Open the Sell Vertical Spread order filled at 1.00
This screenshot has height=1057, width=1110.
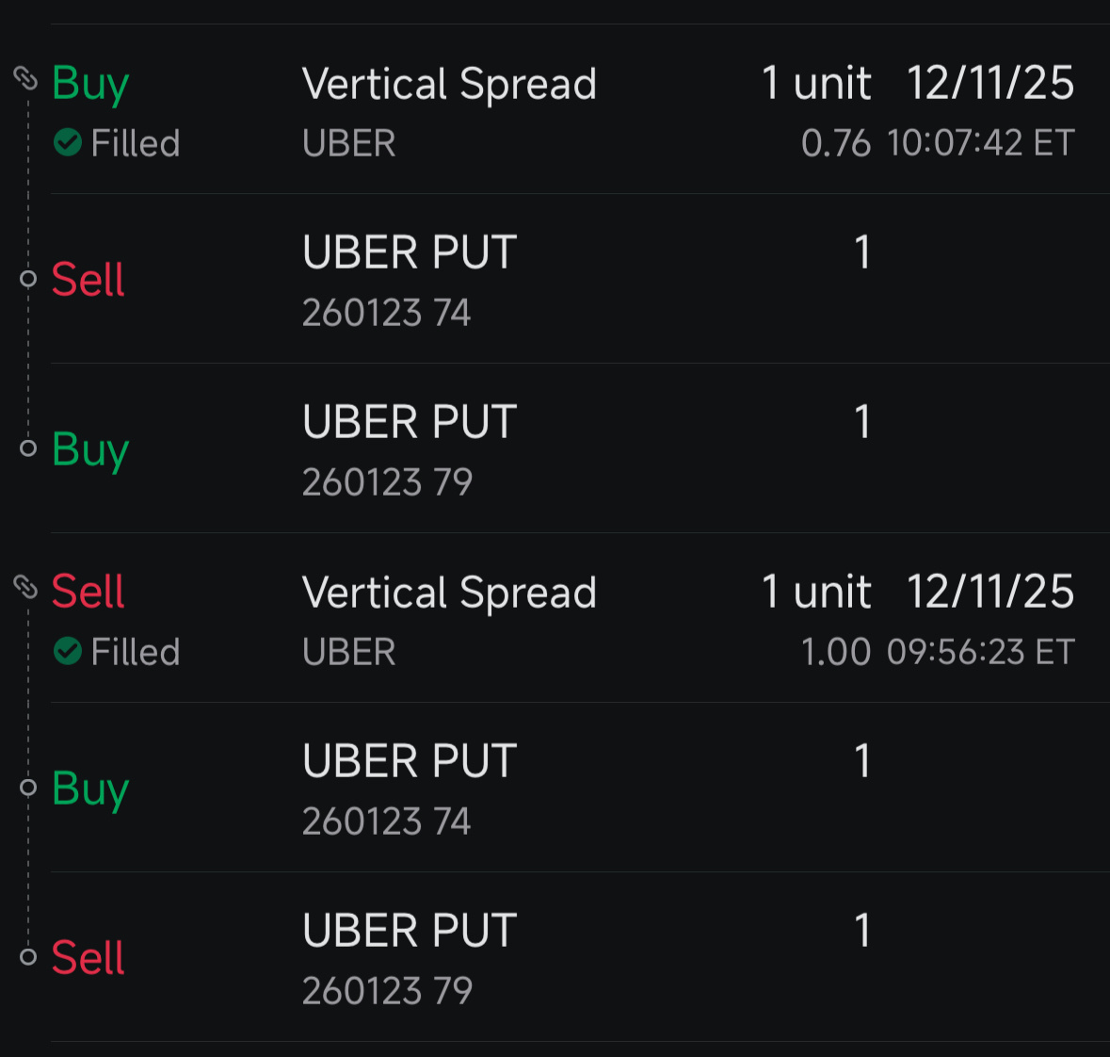click(x=580, y=618)
